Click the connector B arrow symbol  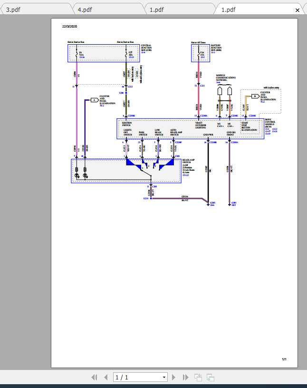point(255,96)
